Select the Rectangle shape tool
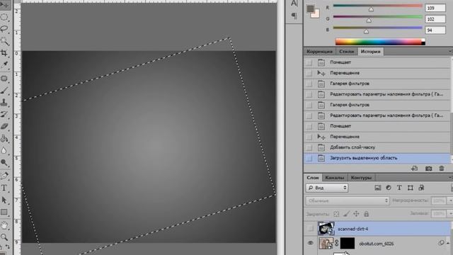The width and height of the screenshot is (453, 255). click(4, 212)
